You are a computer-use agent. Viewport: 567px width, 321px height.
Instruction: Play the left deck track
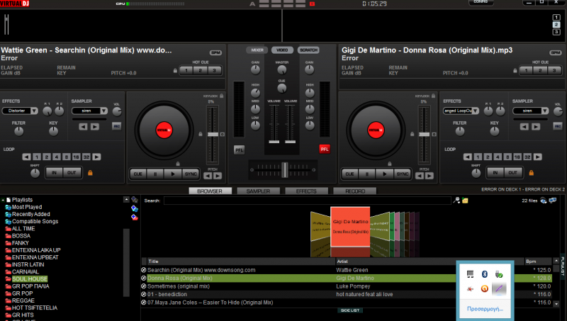173,174
